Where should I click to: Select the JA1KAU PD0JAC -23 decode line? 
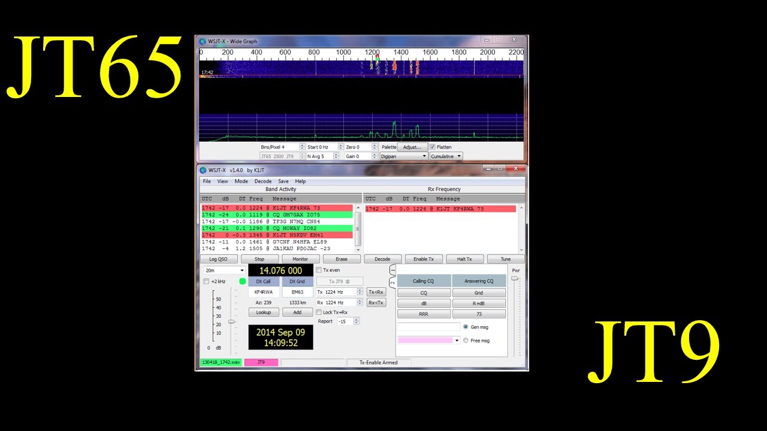277,248
